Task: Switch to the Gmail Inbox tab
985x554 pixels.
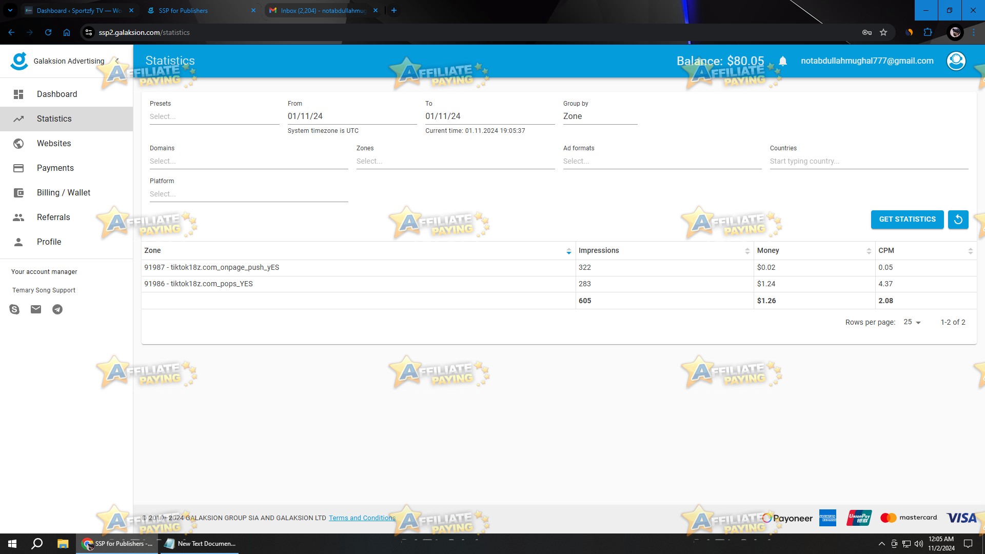Action: [x=323, y=10]
